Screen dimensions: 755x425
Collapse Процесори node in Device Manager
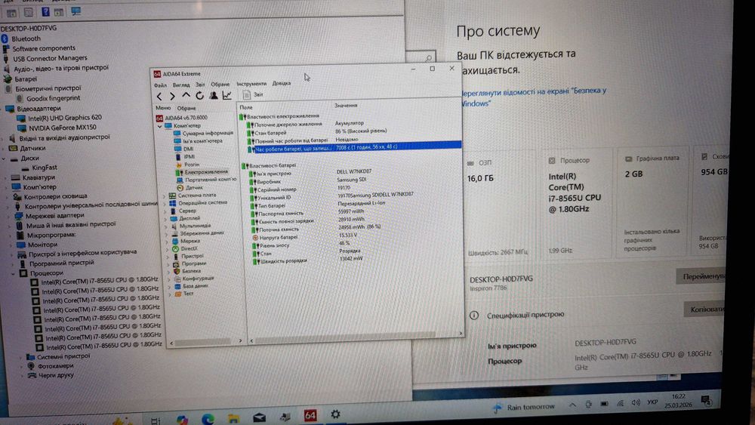13,273
